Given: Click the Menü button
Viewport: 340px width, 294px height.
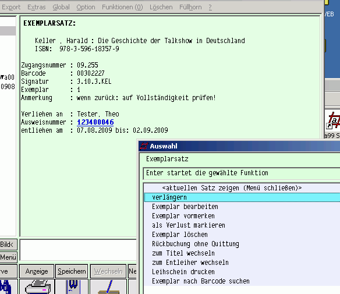Looking at the screenshot, I should pyautogui.click(x=8, y=257).
